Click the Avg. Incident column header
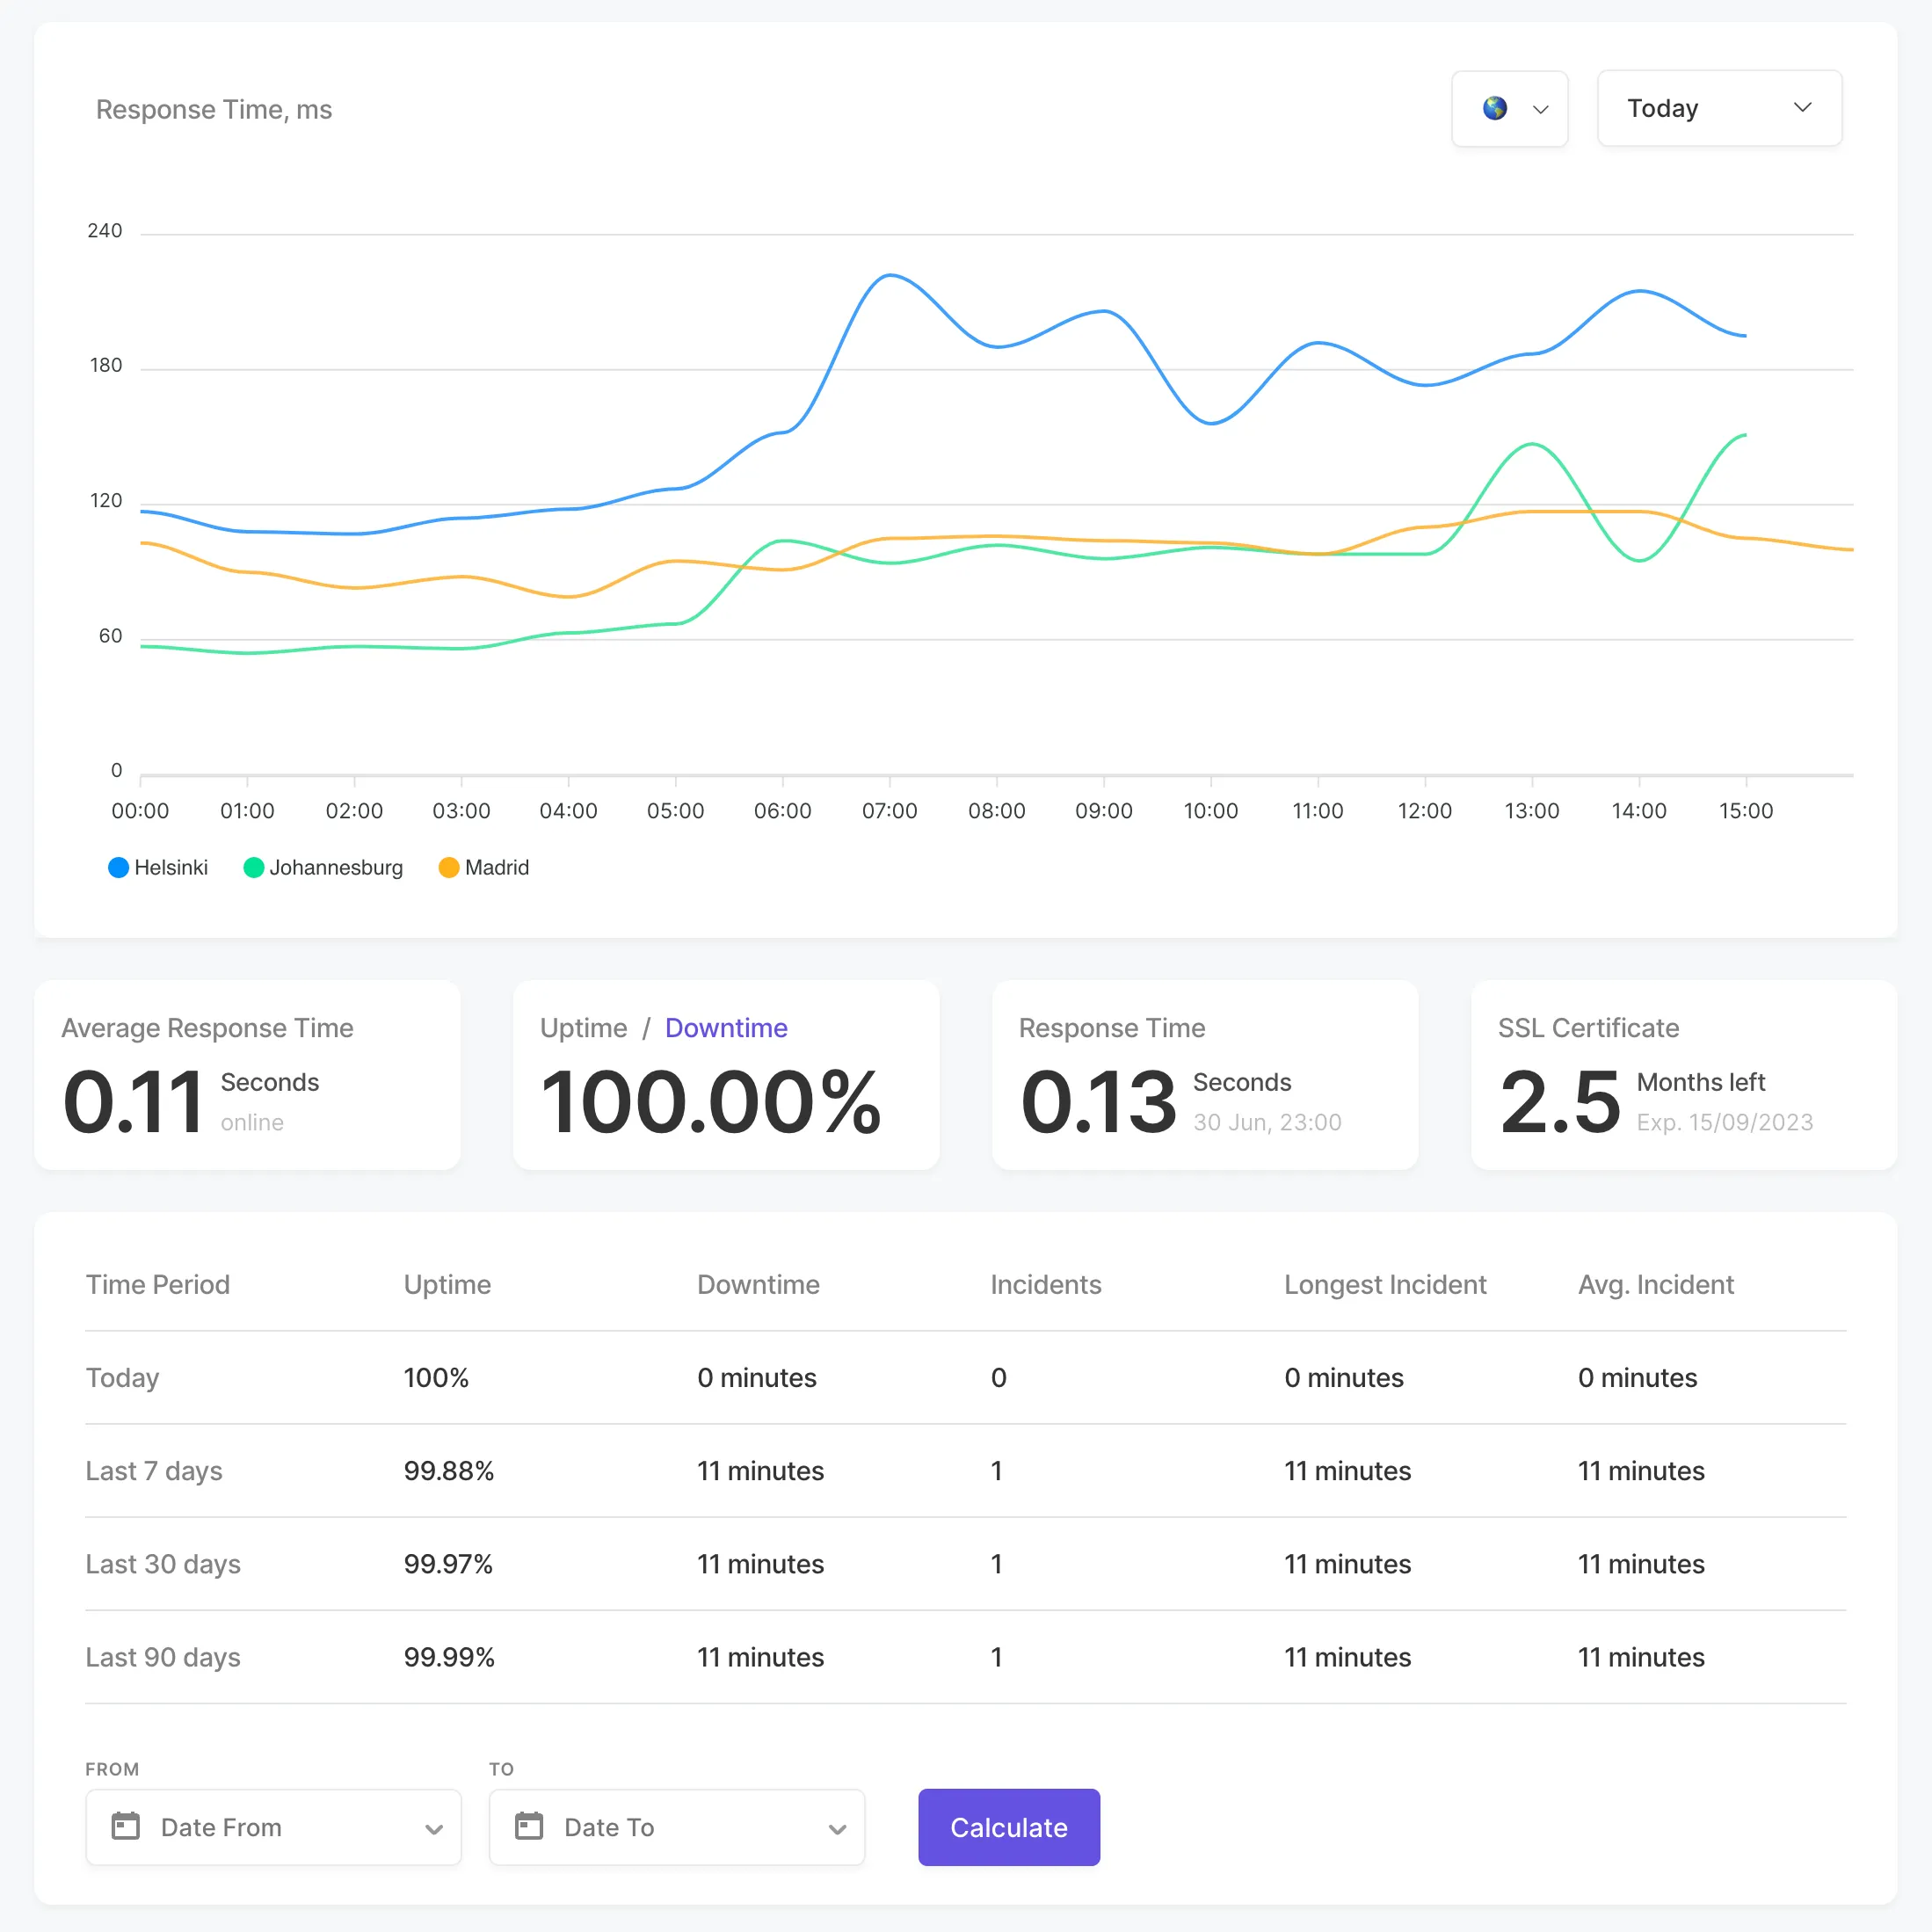This screenshot has width=1932, height=1932. coord(1656,1284)
